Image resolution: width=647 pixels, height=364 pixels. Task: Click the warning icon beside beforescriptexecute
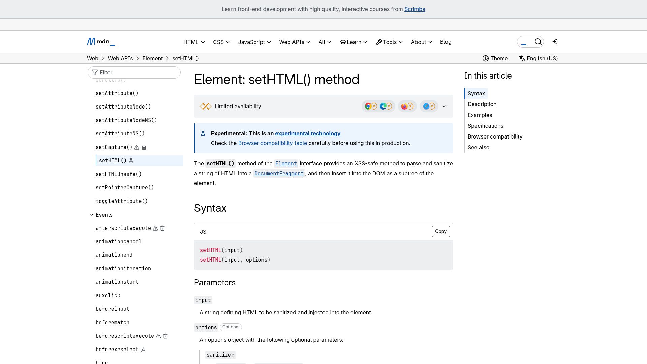158,336
